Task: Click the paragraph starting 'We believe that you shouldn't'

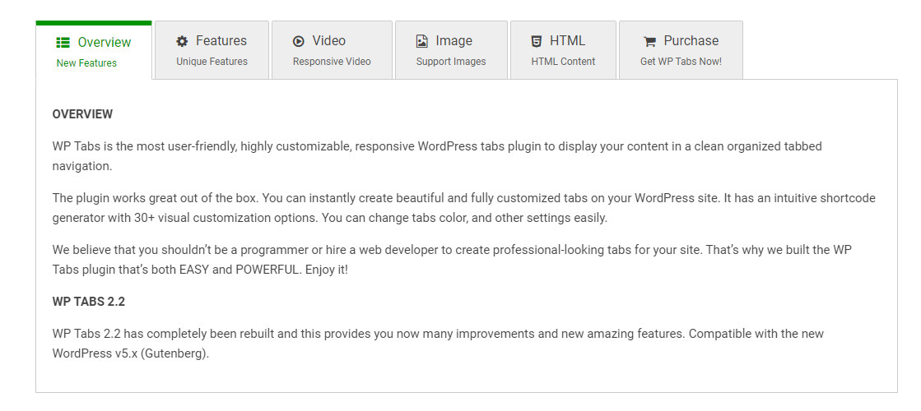Action: tap(453, 260)
